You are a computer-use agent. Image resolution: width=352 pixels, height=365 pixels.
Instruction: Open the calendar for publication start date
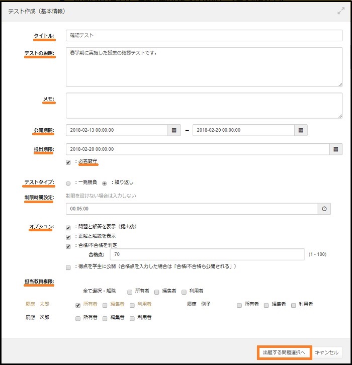[174, 130]
